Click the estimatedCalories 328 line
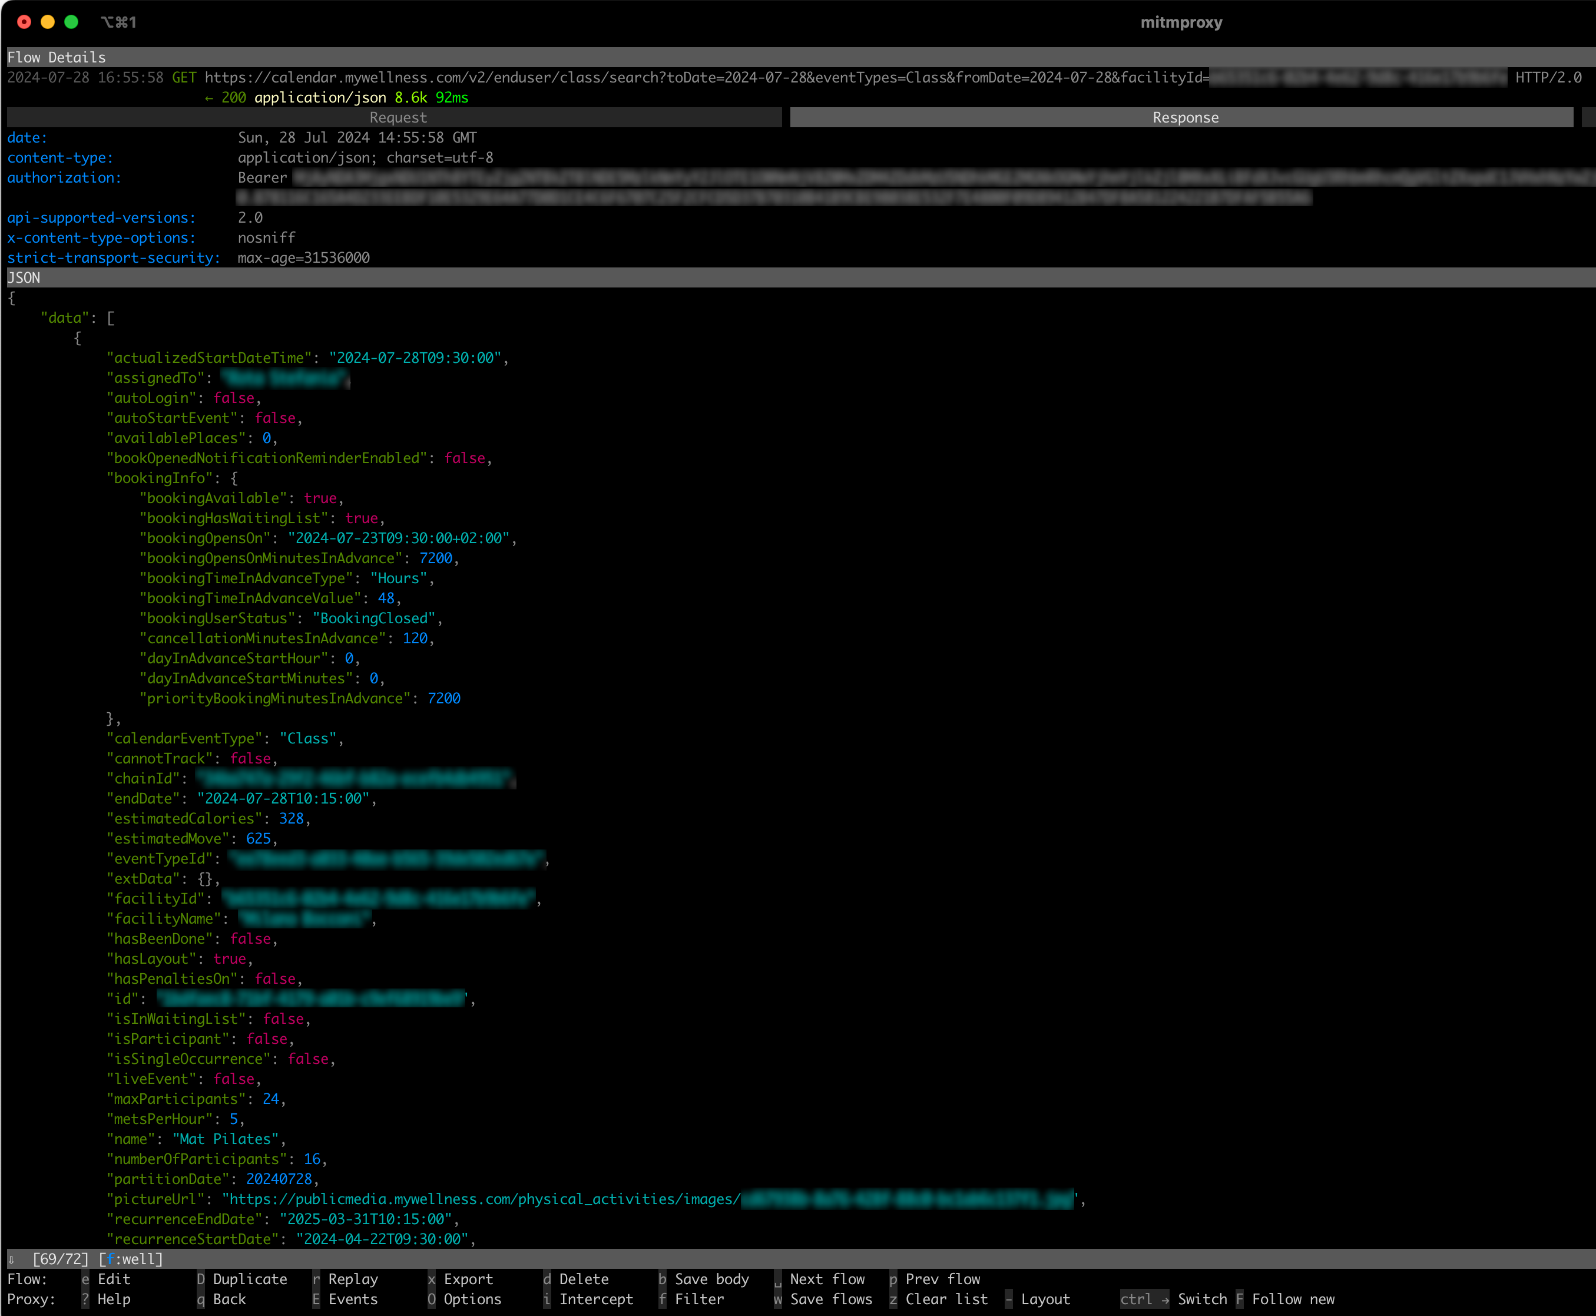This screenshot has height=1316, width=1596. (x=209, y=819)
